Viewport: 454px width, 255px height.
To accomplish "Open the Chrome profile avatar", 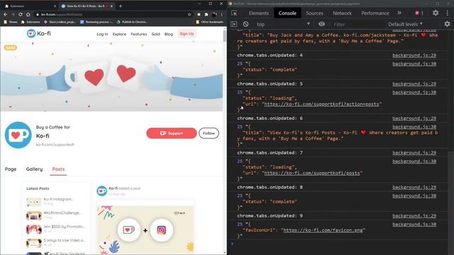I will (x=214, y=14).
